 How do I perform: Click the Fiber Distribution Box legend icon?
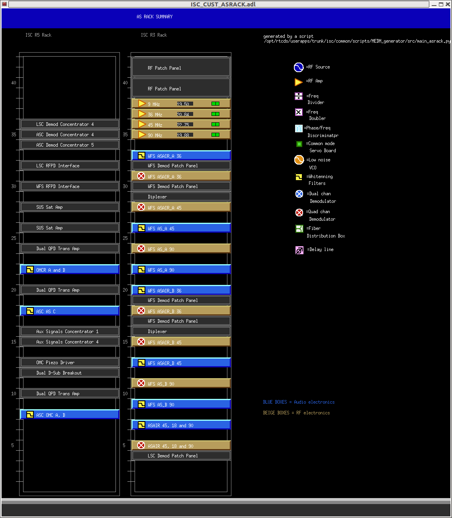(299, 229)
